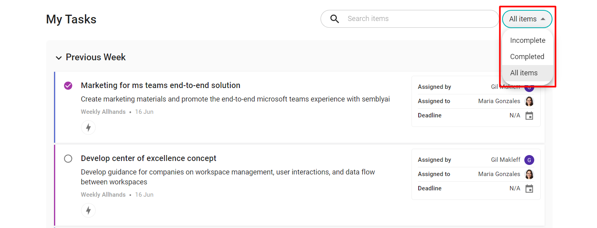Image resolution: width=597 pixels, height=228 pixels.
Task: Select Incomplete from the filter menu
Action: (527, 40)
